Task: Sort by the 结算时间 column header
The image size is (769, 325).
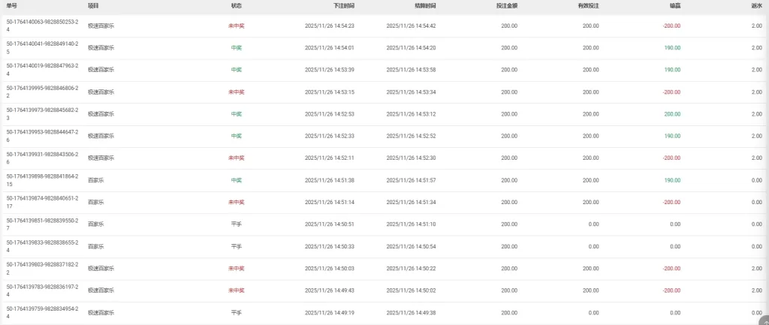Action: point(425,5)
